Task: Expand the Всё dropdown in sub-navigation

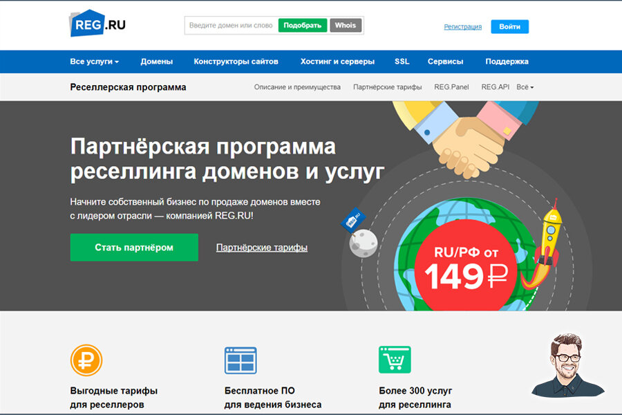Action: click(x=525, y=87)
